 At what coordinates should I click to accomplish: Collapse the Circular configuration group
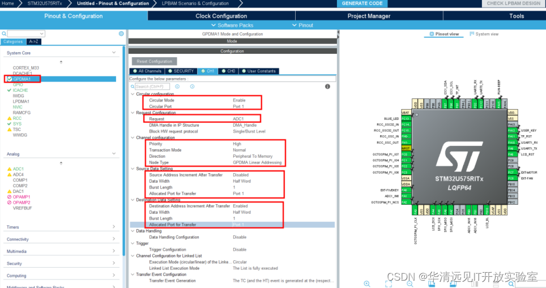pos(133,94)
